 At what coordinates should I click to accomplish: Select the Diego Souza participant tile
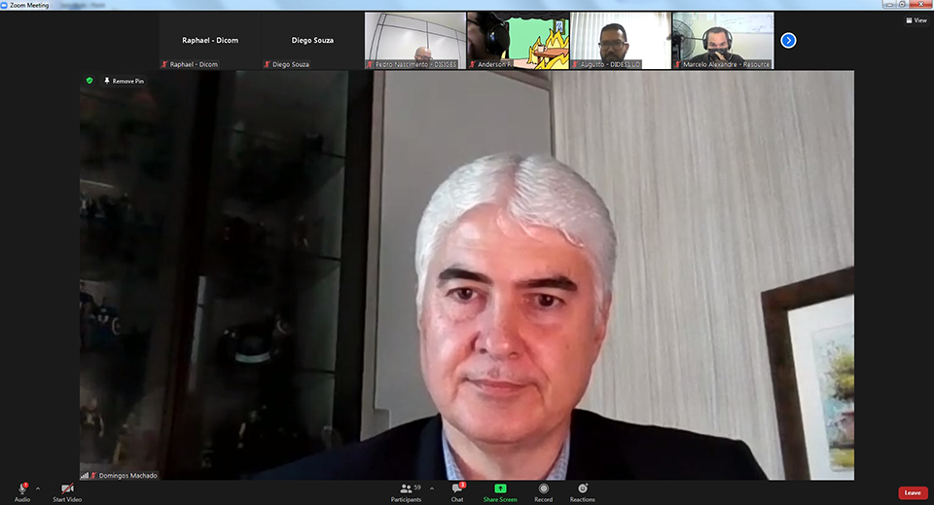312,41
